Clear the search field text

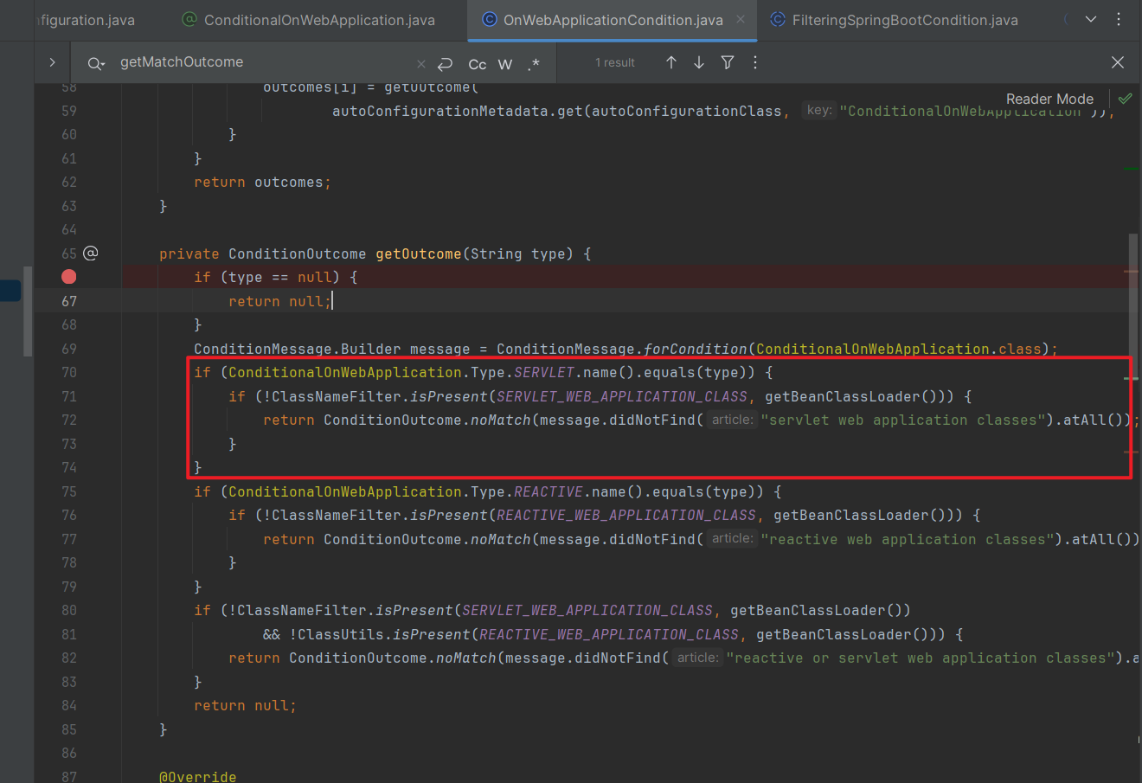point(421,64)
